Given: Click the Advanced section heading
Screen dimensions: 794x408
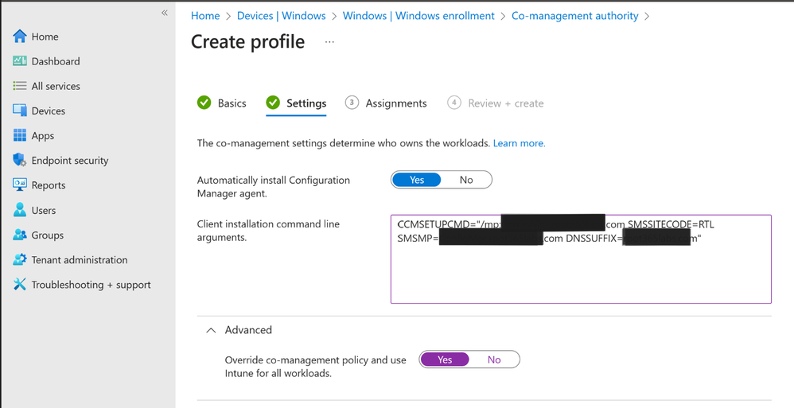Looking at the screenshot, I should 248,330.
